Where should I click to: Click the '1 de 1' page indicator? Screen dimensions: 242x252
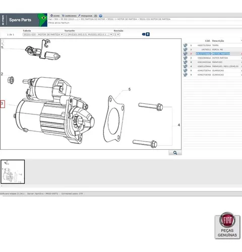(11, 34)
